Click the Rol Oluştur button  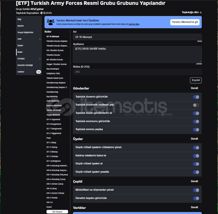click(57, 212)
